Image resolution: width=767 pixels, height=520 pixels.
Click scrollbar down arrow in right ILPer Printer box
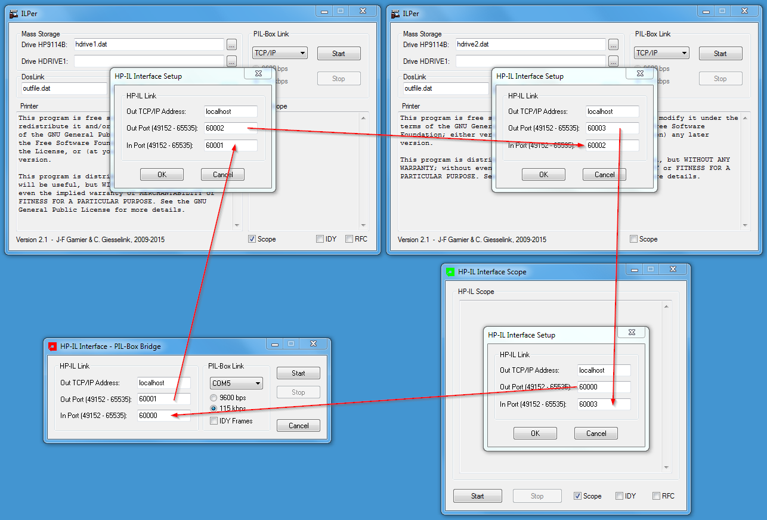tap(745, 225)
